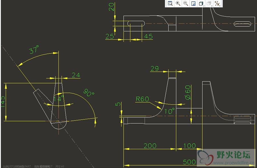Select the 100 length dimension
The image size is (257, 168).
point(189,146)
